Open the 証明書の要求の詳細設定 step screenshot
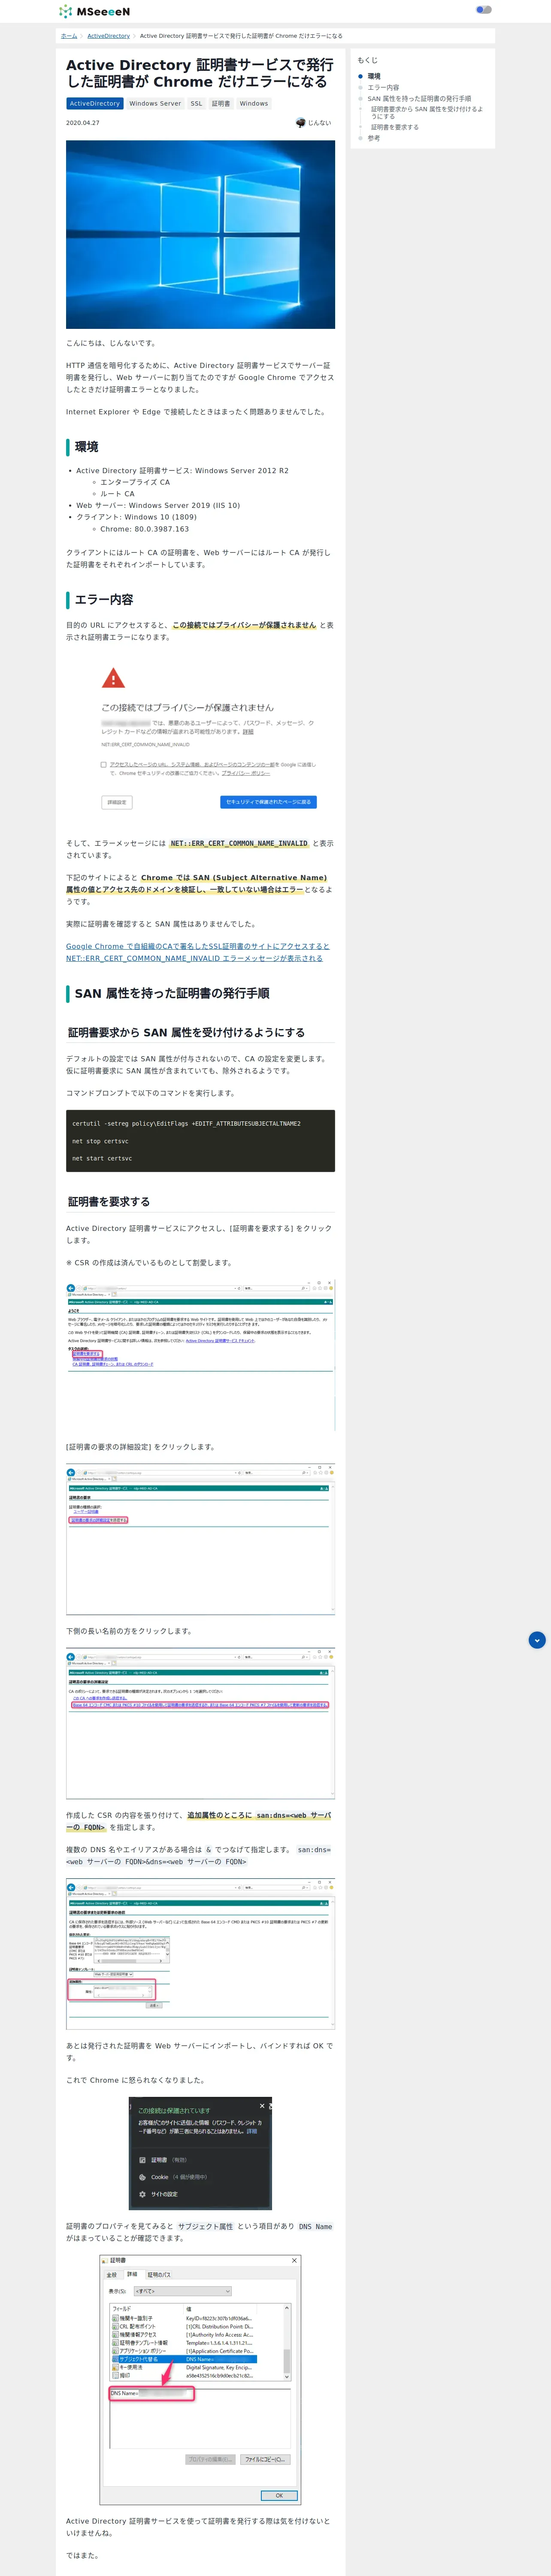The image size is (551, 2576). pos(200,1539)
